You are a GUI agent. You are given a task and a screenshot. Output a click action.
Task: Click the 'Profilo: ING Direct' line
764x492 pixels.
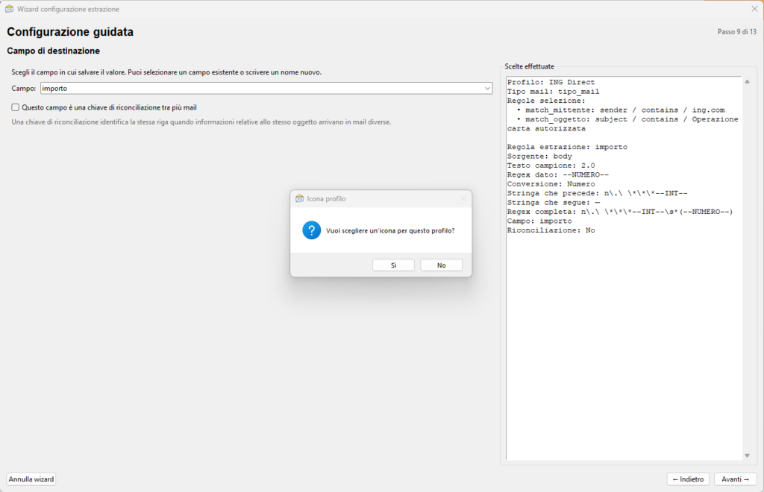[x=551, y=82]
